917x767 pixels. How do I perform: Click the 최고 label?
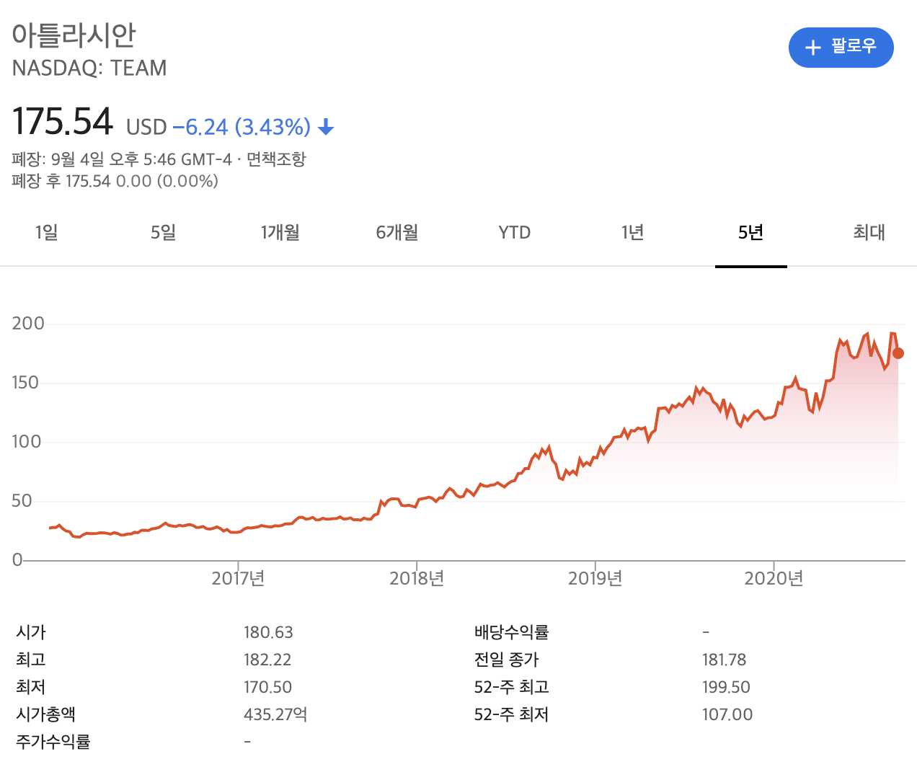click(x=31, y=660)
